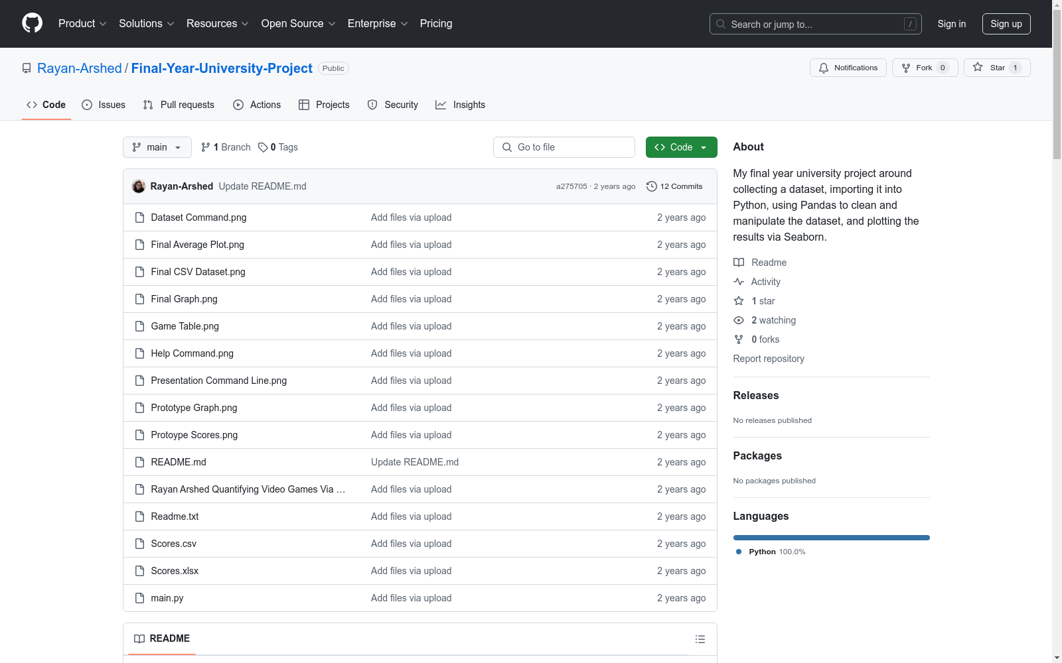Expand the Solutions menu
The image size is (1062, 663).
(147, 24)
